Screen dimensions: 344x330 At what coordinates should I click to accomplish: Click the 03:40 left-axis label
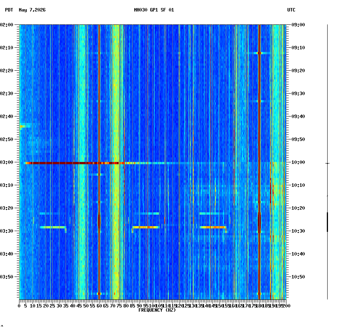click(6, 254)
